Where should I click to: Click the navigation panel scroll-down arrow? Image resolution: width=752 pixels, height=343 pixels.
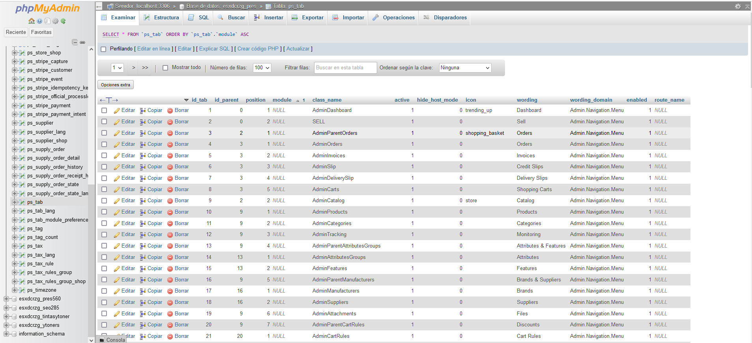[92, 340]
